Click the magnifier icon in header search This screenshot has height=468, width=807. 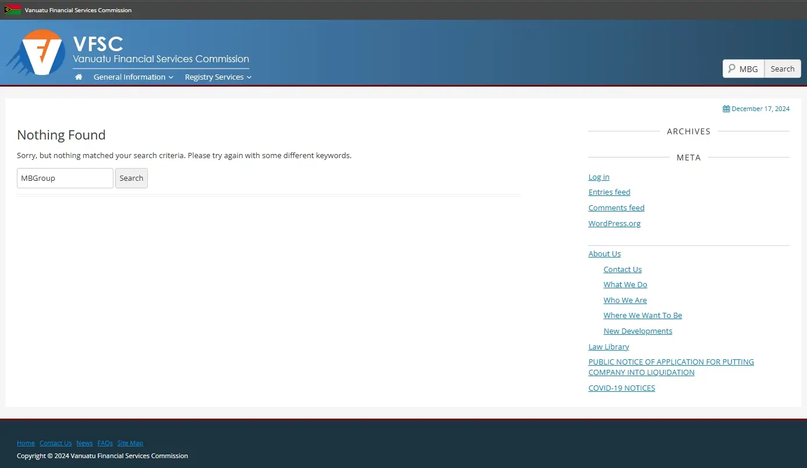731,69
